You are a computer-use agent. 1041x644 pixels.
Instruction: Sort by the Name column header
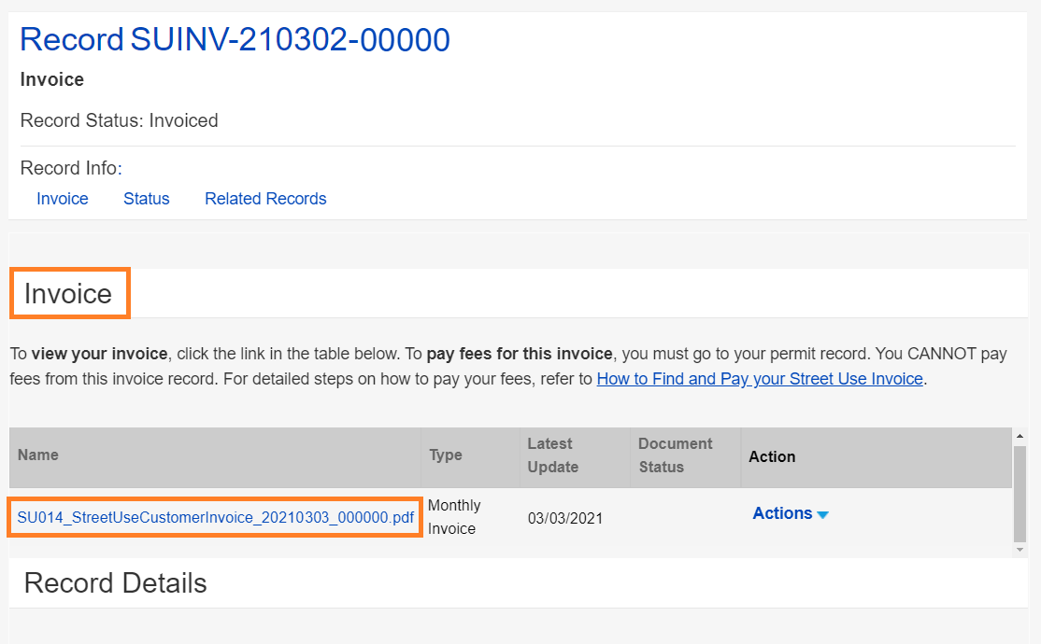[x=38, y=455]
